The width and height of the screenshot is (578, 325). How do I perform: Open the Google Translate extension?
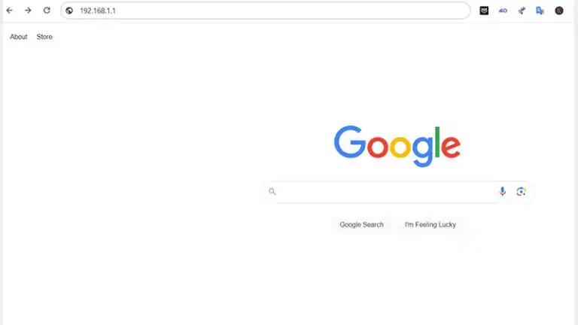[x=540, y=11]
